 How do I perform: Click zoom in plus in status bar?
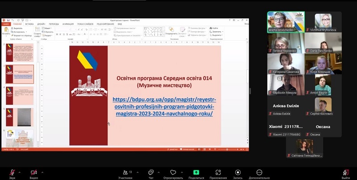point(237,150)
